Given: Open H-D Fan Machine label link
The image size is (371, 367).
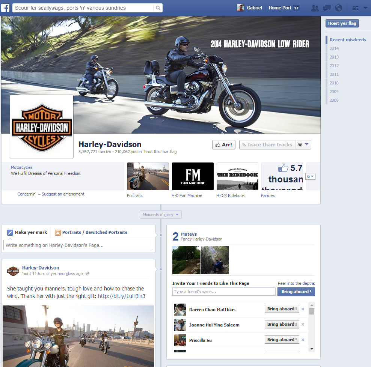Looking at the screenshot, I should click(x=187, y=196).
